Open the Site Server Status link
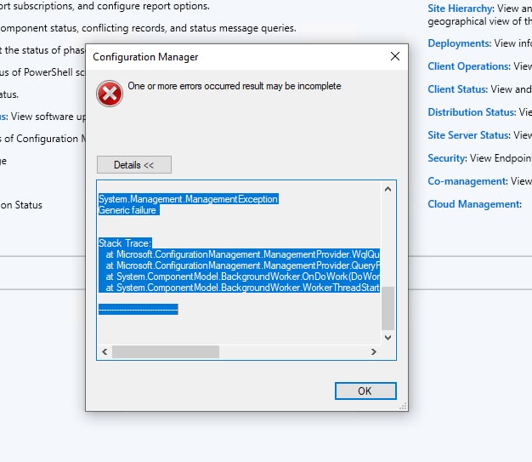The width and height of the screenshot is (532, 462). tap(468, 135)
